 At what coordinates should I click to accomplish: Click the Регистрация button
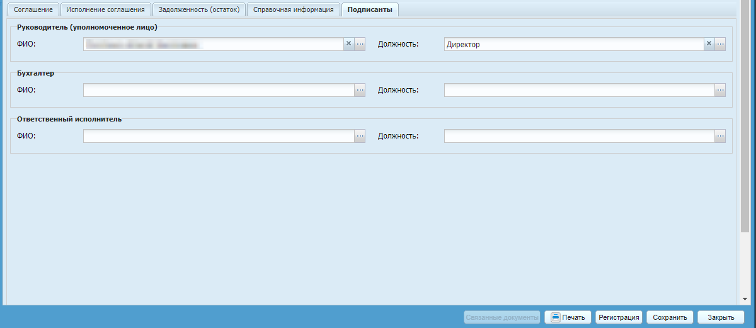[x=619, y=317]
